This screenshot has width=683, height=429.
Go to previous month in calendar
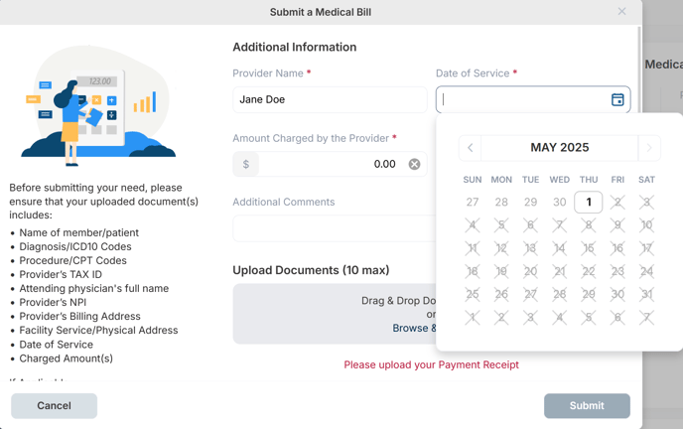470,148
